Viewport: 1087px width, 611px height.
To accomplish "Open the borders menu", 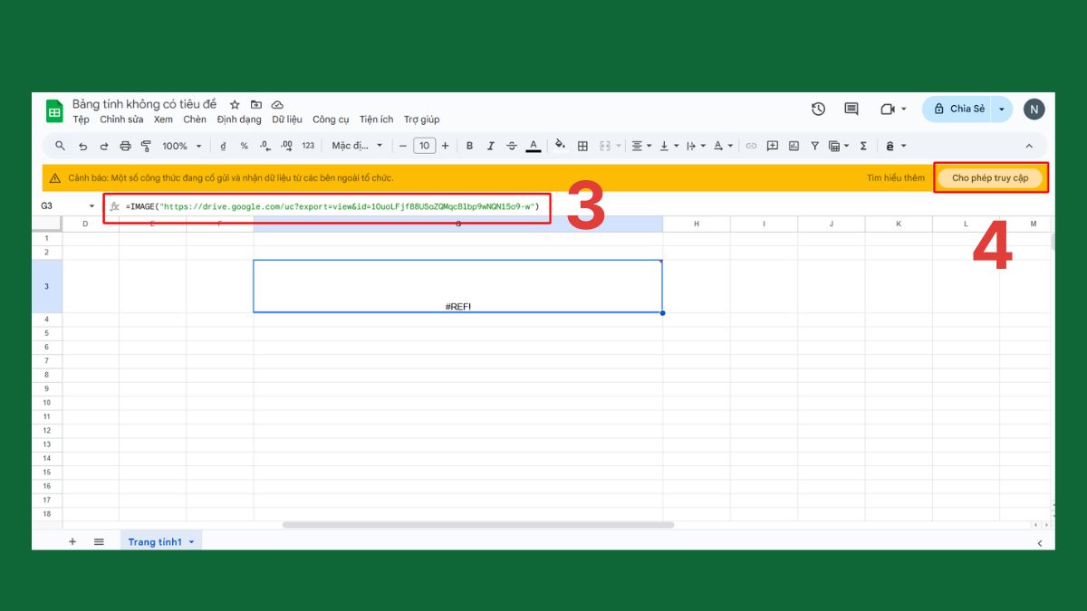I will pyautogui.click(x=582, y=146).
